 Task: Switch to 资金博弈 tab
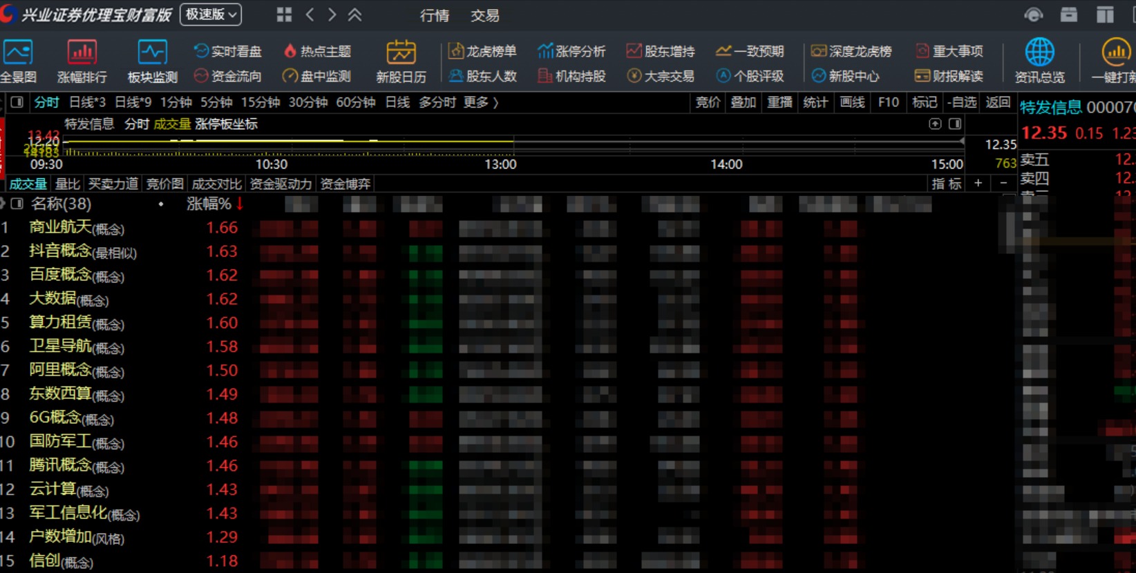coord(345,184)
